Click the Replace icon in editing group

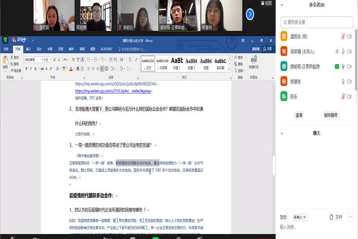(x=236, y=64)
